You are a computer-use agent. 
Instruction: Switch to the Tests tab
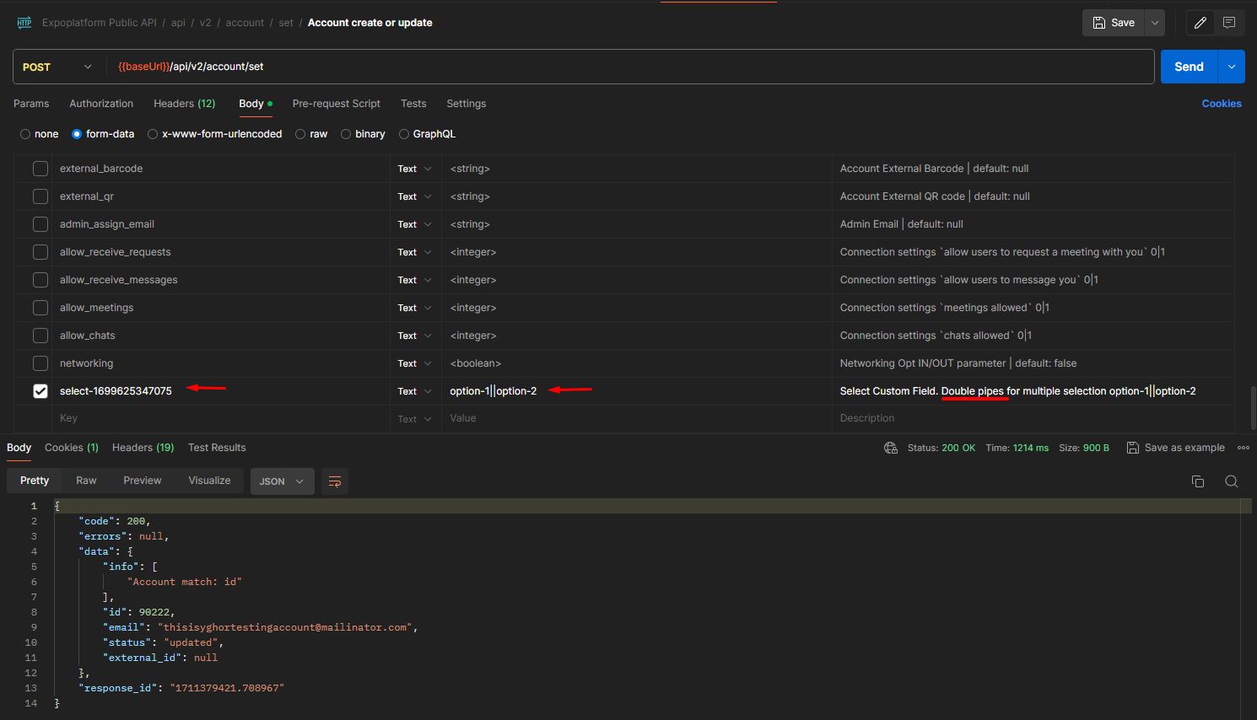click(x=413, y=103)
